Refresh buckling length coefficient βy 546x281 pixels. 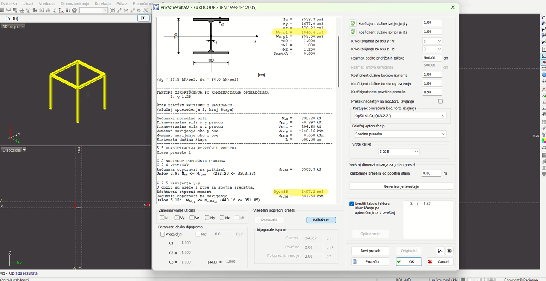[x=353, y=23]
